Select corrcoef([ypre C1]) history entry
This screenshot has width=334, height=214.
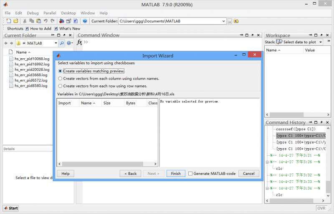(x=296, y=129)
